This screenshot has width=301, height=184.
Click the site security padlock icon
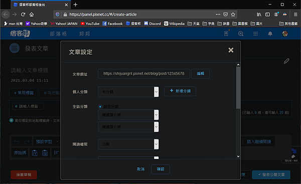65,14
